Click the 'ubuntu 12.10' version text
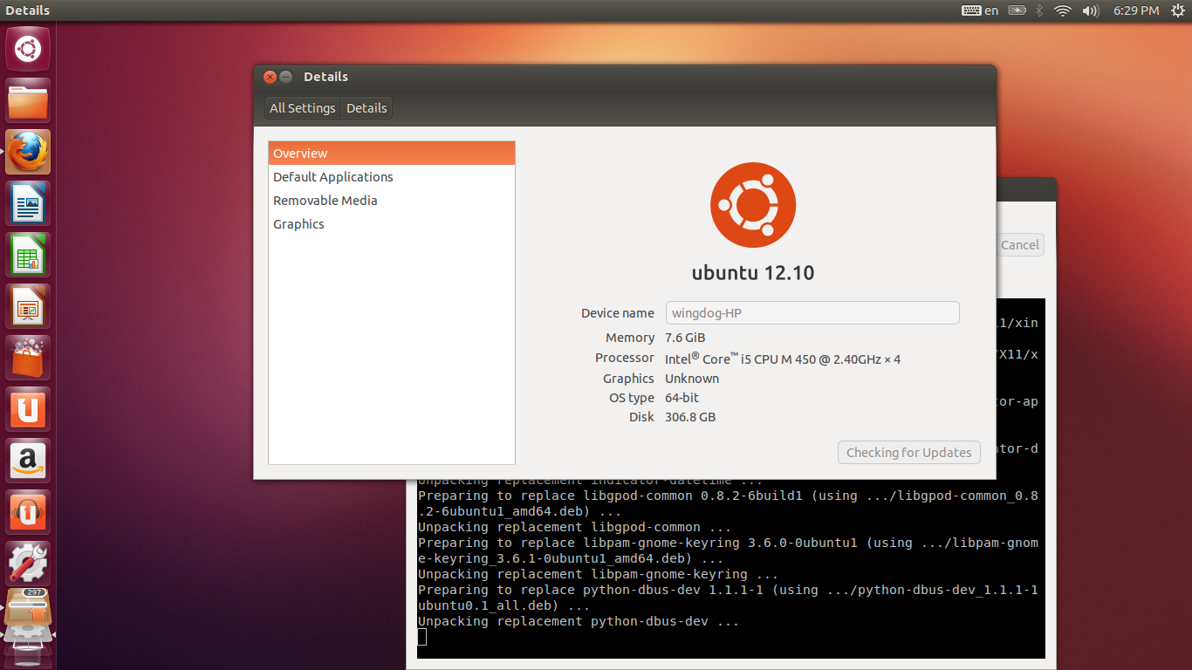Viewport: 1192px width, 670px height. click(x=753, y=273)
